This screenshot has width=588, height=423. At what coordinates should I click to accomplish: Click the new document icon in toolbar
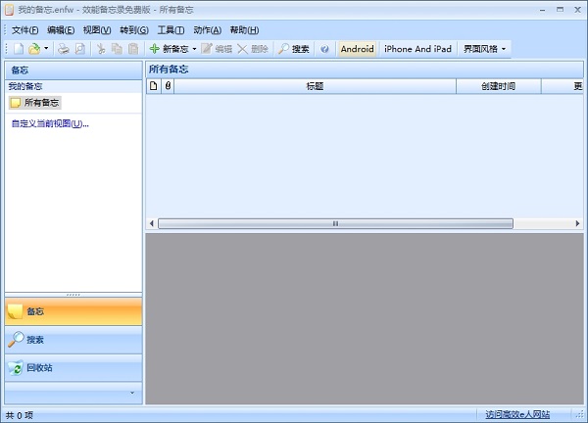click(x=19, y=48)
